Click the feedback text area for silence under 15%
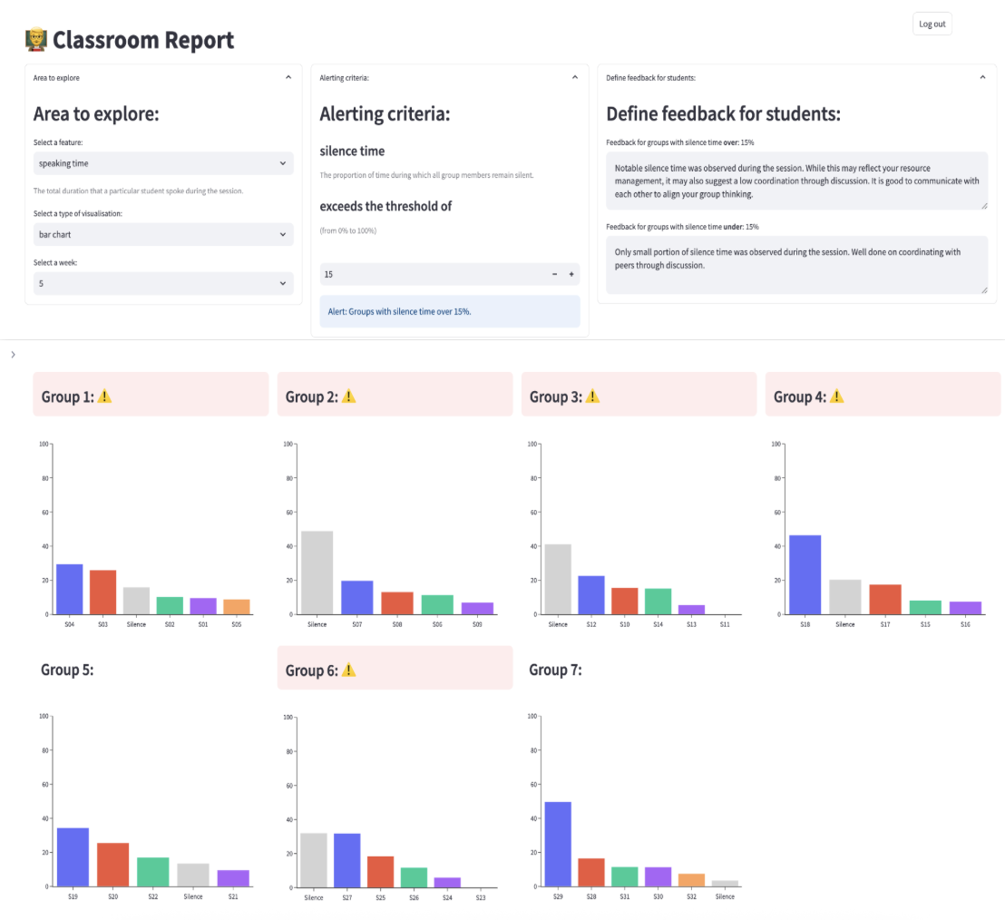1005x920 pixels. coord(796,265)
